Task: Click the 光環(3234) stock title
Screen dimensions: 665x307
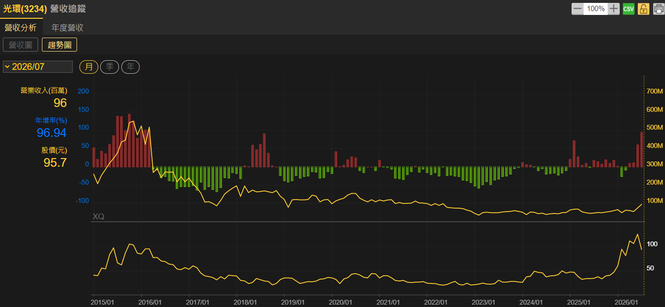Action: (25, 9)
